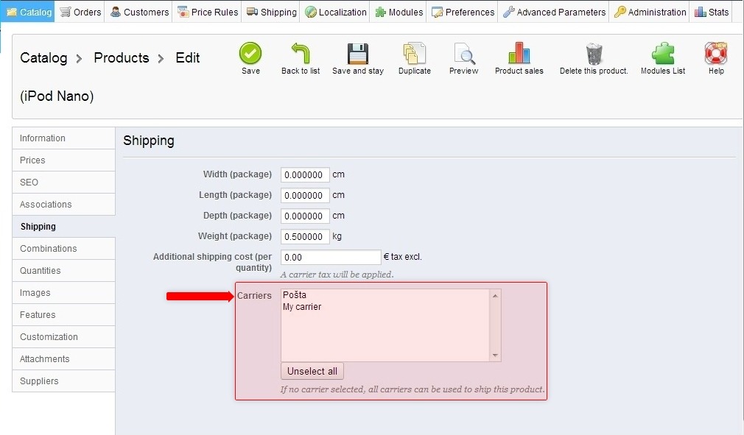Switch to the Information tab
The width and height of the screenshot is (744, 435).
[x=63, y=138]
